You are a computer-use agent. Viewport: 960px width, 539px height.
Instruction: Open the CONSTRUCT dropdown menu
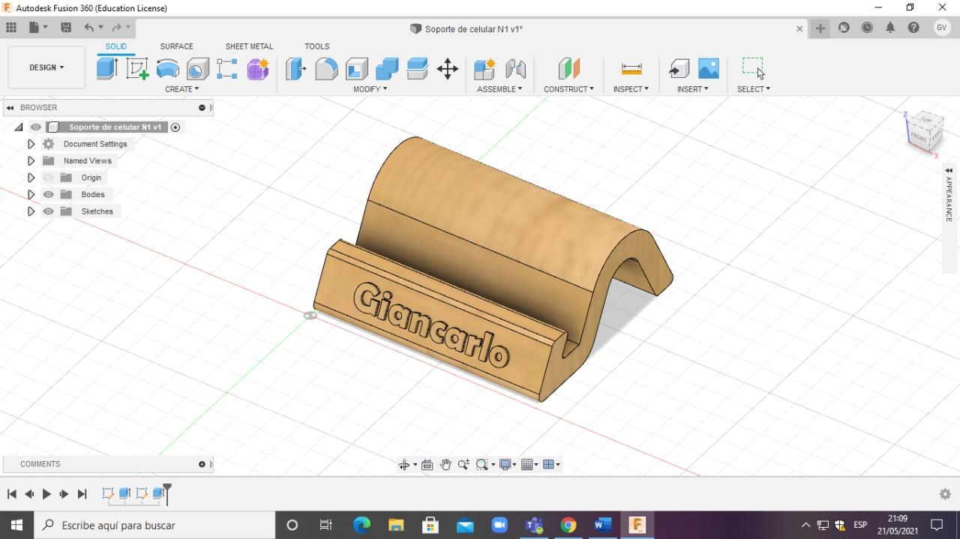pos(568,89)
